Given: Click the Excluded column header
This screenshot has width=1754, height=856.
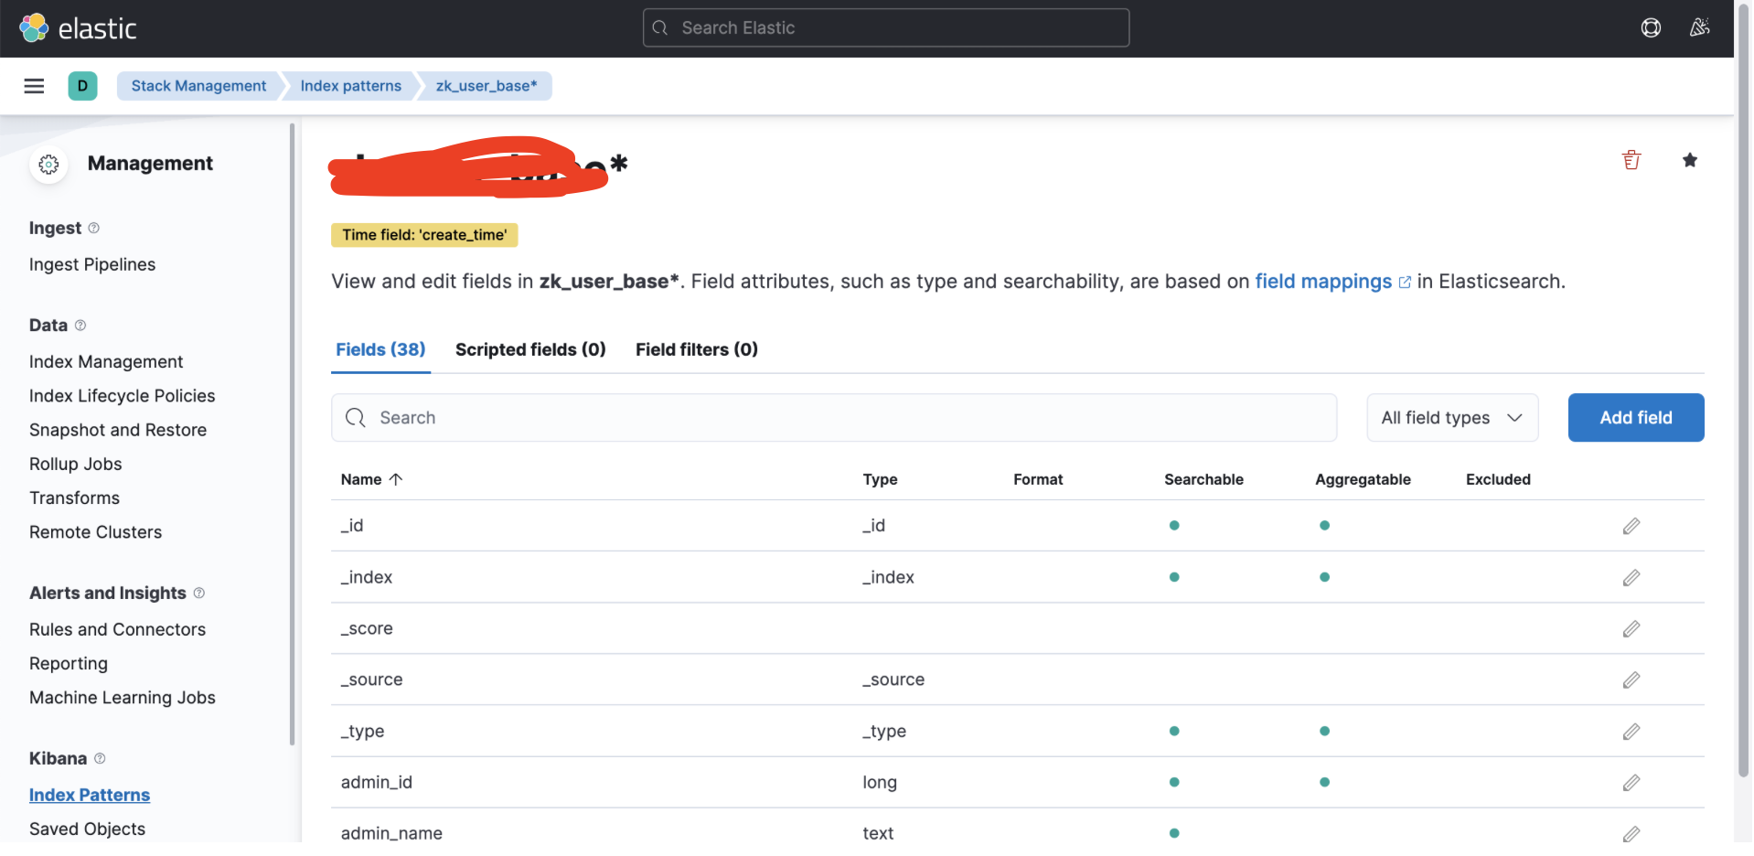Looking at the screenshot, I should tap(1498, 479).
